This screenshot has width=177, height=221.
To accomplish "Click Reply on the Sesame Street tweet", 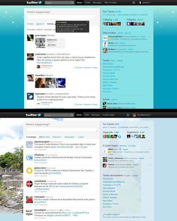I will (x=94, y=104).
